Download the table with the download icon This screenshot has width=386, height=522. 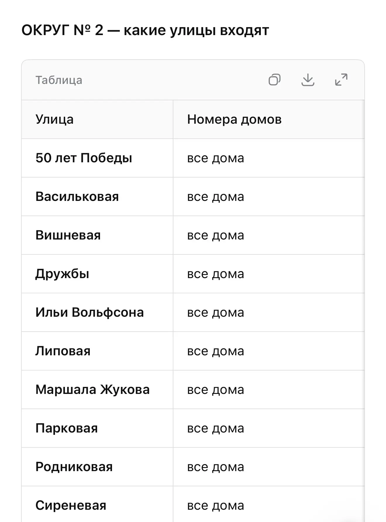click(x=308, y=80)
